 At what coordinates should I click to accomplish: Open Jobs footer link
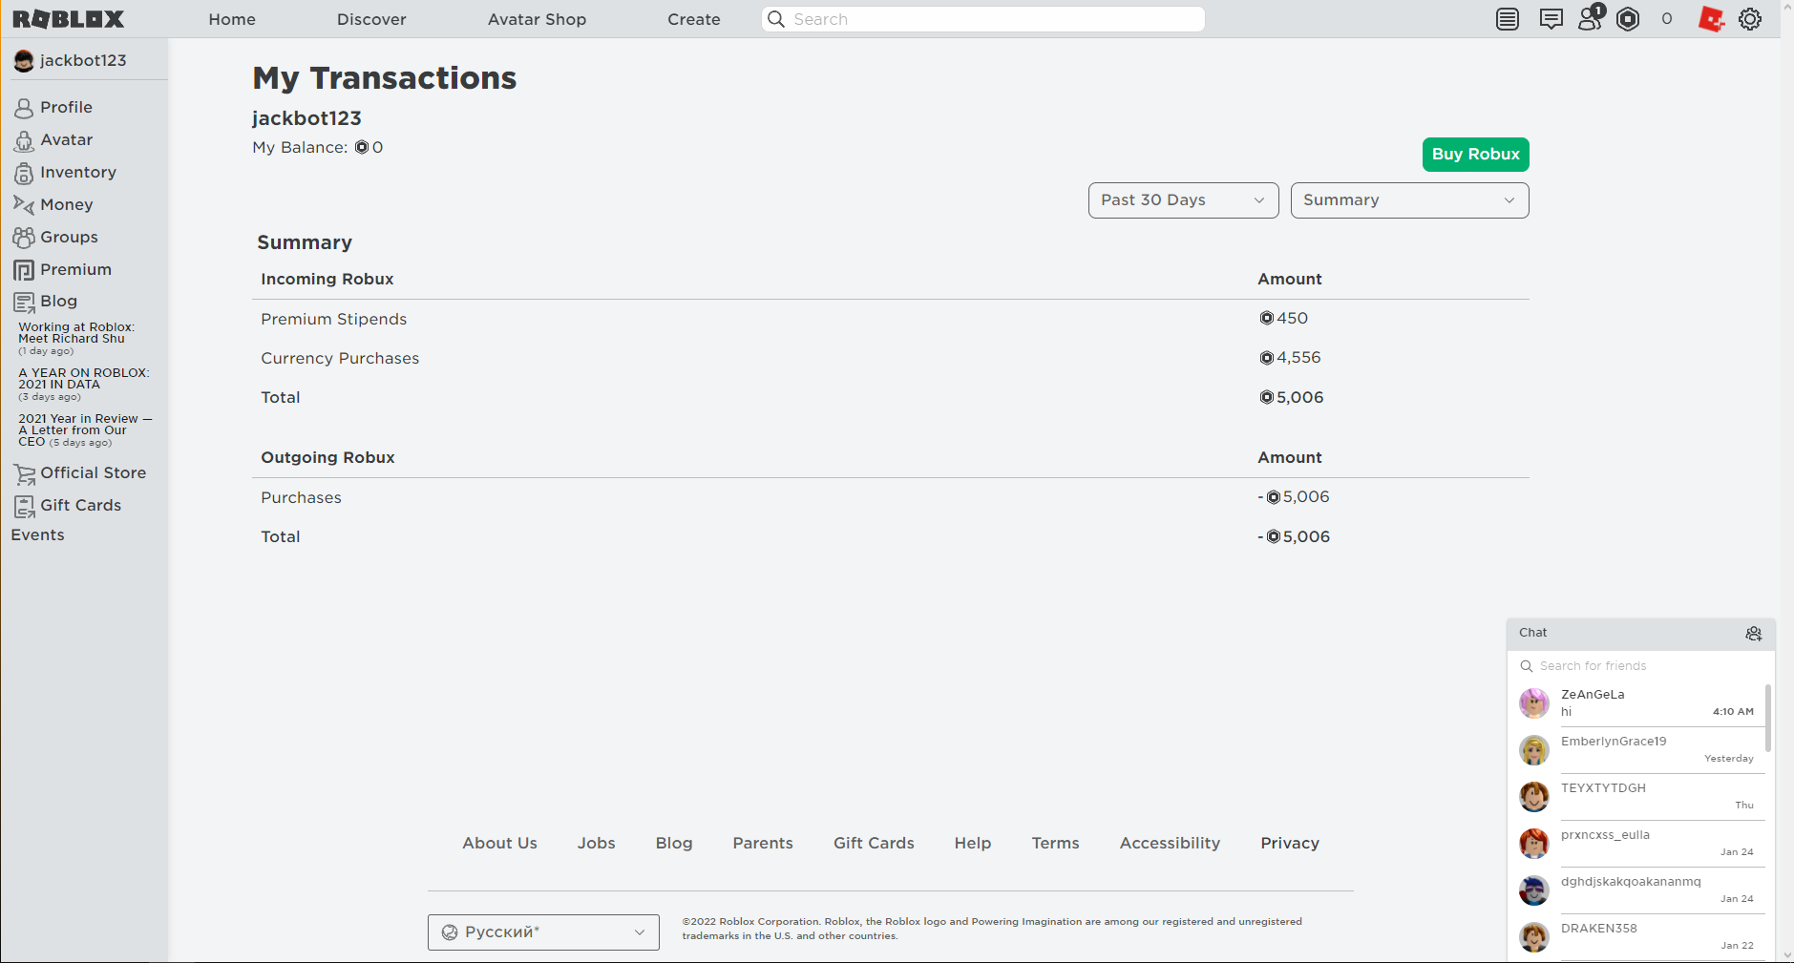[596, 844]
